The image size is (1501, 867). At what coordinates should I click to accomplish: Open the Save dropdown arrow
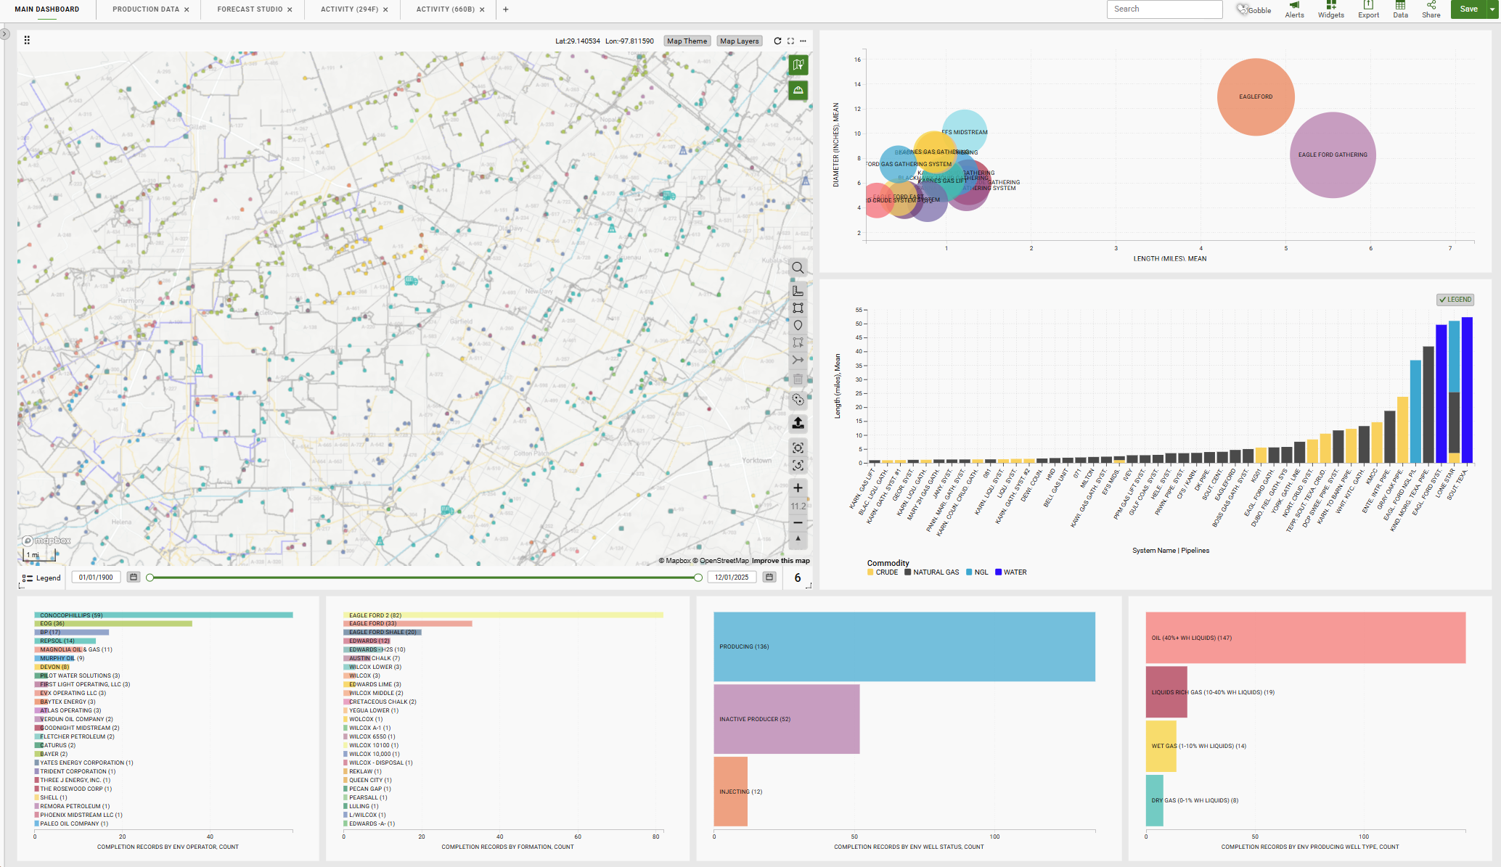click(x=1493, y=9)
